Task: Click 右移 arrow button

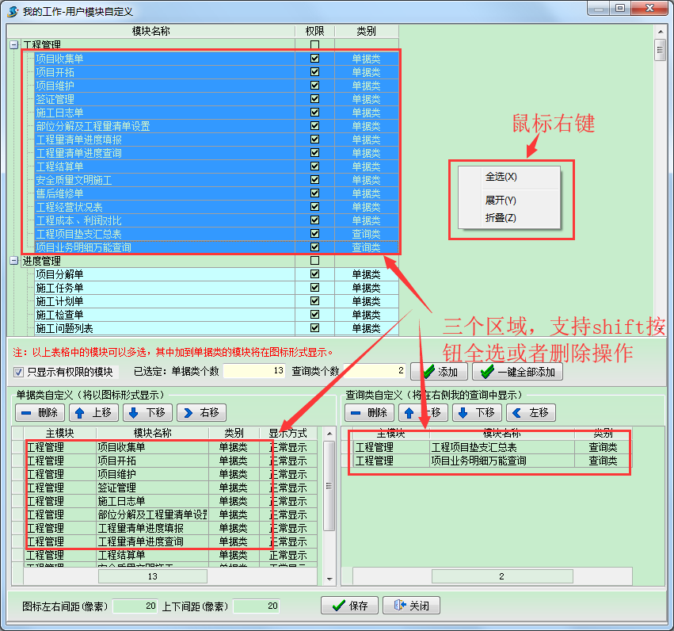Action: point(201,412)
